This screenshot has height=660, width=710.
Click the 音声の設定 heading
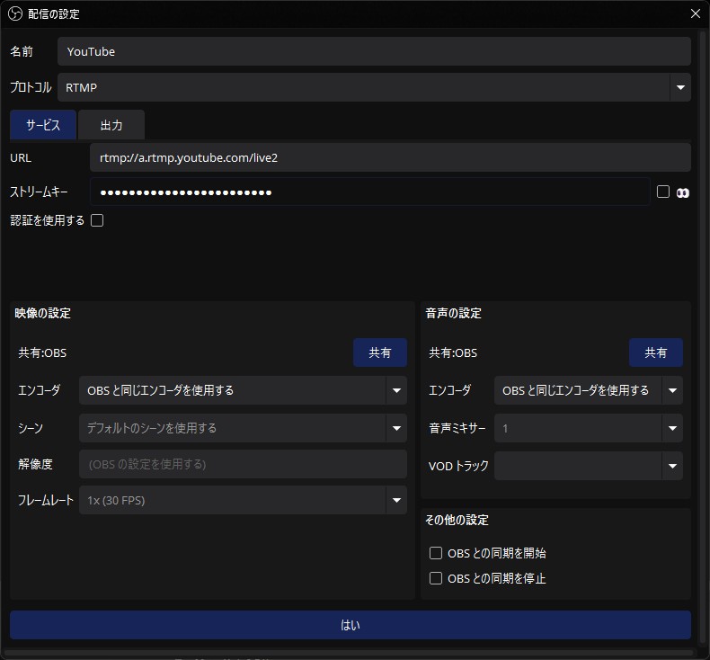[x=453, y=313]
